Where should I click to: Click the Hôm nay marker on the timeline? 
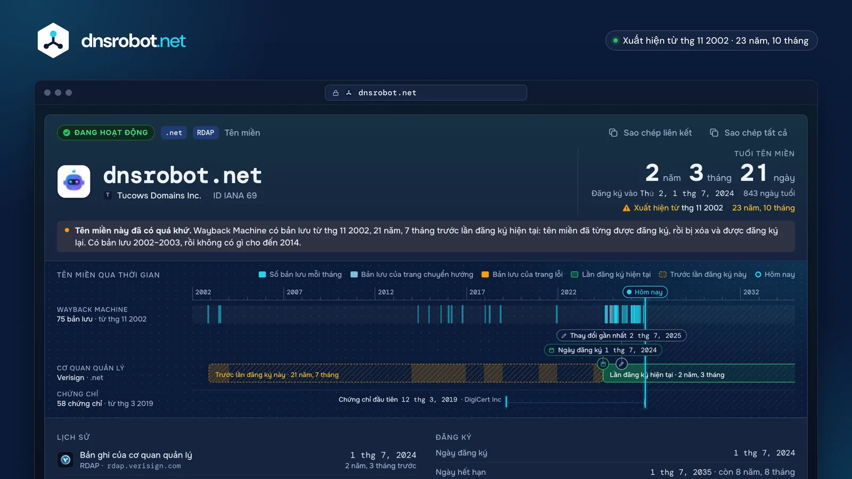click(645, 292)
